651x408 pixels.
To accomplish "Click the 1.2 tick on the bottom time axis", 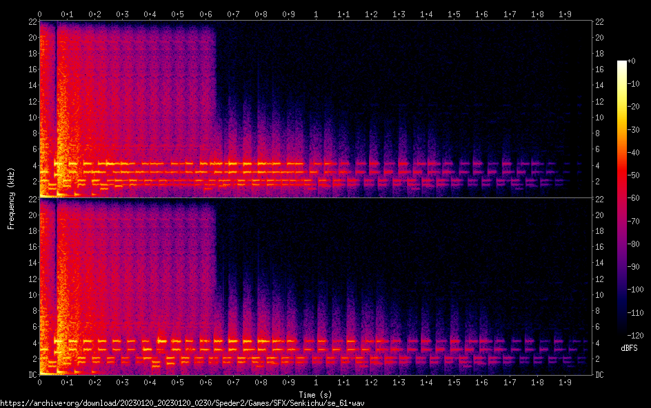I will tap(371, 383).
